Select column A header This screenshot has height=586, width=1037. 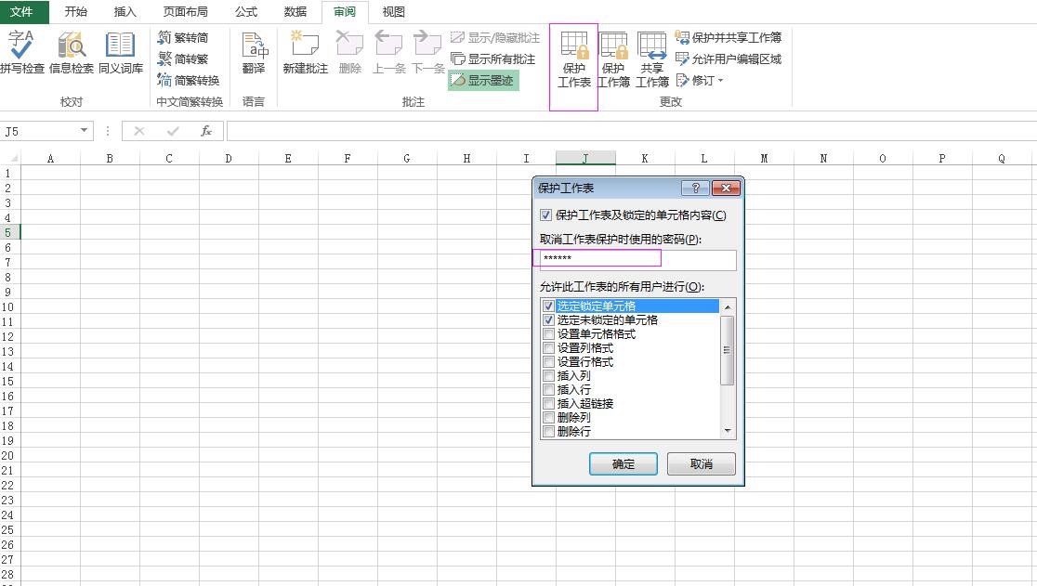[x=50, y=159]
